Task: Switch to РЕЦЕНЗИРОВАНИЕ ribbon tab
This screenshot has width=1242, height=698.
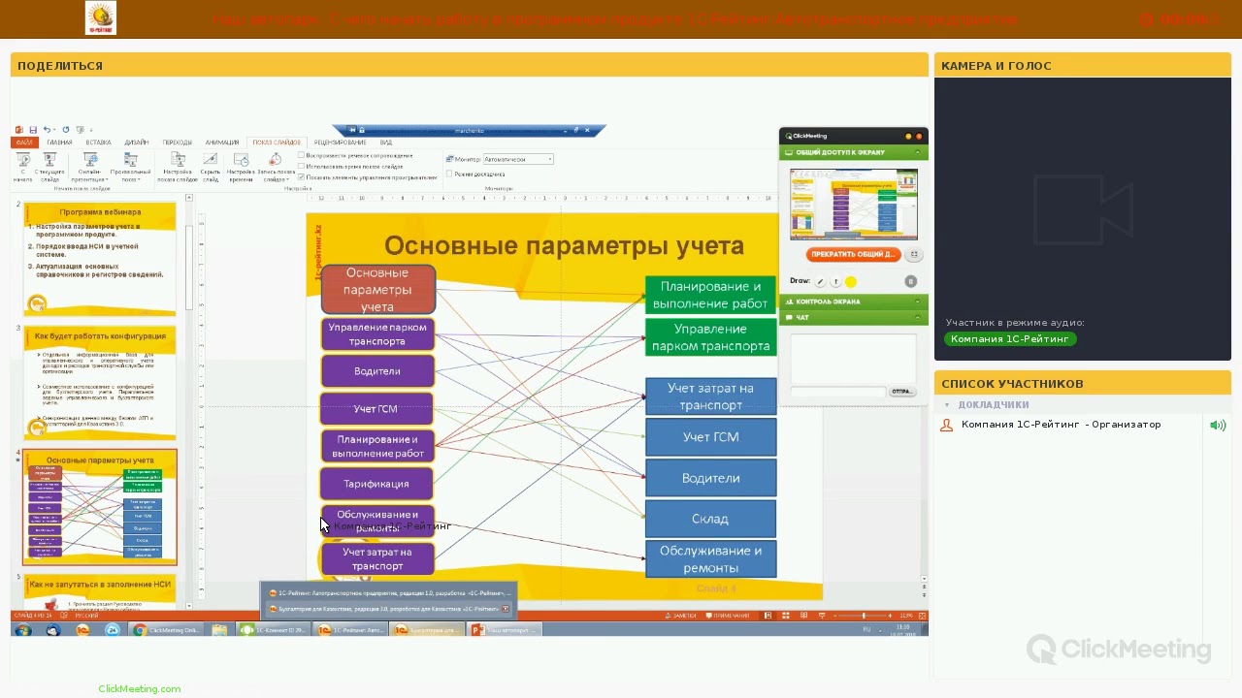Action: click(340, 143)
